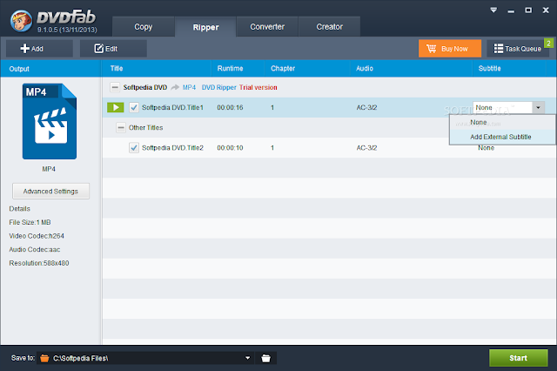Choose None in the subtitle dropdown list
The height and width of the screenshot is (371, 557).
pos(502,122)
